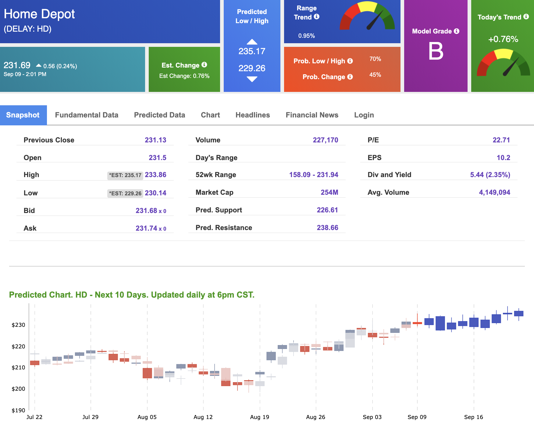Image resolution: width=534 pixels, height=426 pixels.
Task: Click the P/E value 22.71
Action: [501, 140]
